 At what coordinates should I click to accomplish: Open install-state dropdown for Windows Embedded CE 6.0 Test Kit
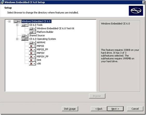click(x=33, y=29)
